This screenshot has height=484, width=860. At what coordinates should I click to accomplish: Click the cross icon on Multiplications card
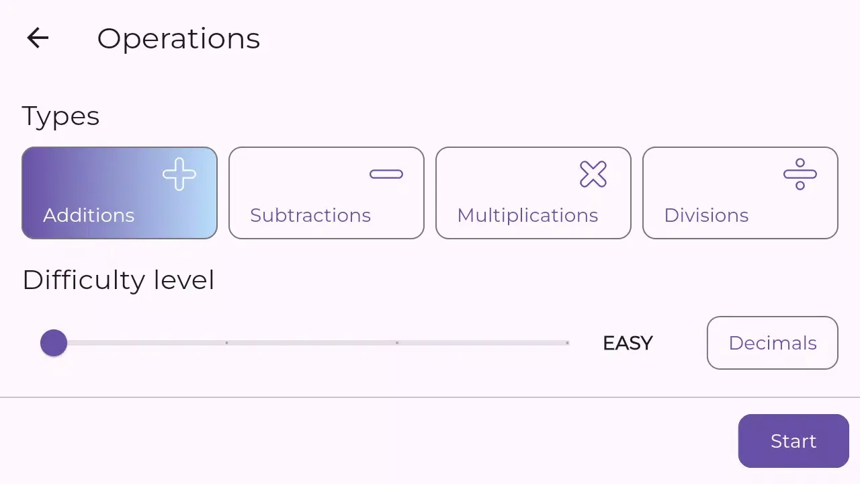pyautogui.click(x=593, y=175)
